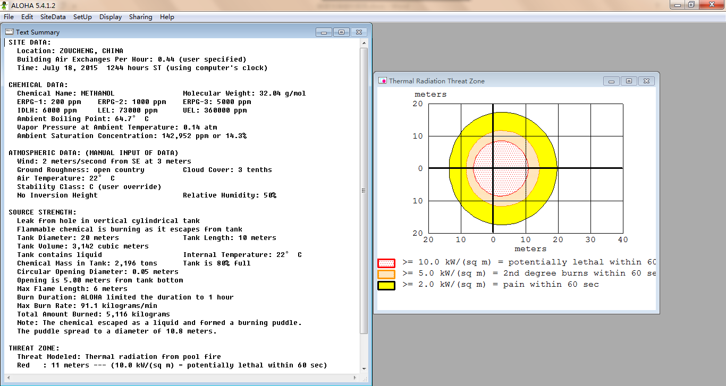Screen dimensions: 726x386
Task: Close the Text Summary window
Action: (359, 32)
